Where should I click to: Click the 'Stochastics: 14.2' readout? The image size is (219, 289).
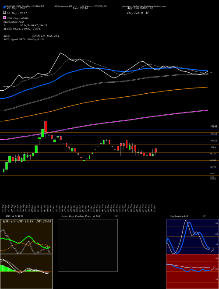[x=14, y=22]
